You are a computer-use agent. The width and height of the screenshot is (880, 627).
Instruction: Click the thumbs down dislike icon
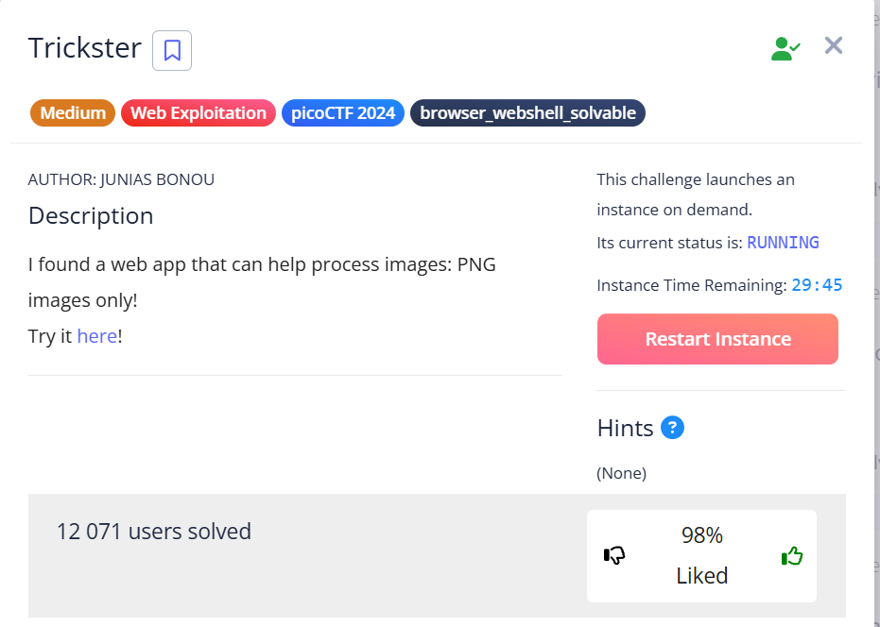pos(614,555)
